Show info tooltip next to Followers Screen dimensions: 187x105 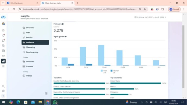(63, 24)
